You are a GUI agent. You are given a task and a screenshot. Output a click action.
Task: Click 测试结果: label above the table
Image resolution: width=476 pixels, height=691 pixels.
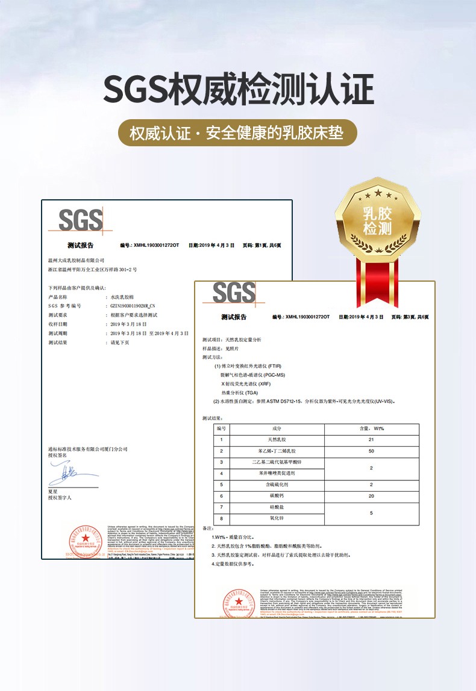[213, 418]
